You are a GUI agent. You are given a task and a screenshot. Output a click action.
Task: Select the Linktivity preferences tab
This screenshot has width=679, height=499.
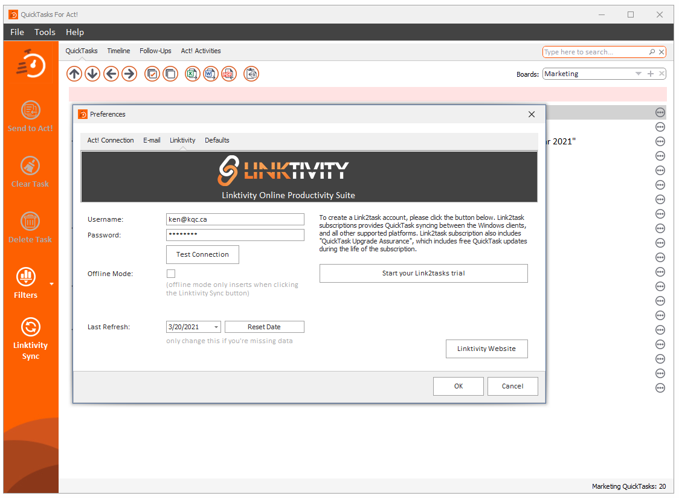[x=182, y=140]
